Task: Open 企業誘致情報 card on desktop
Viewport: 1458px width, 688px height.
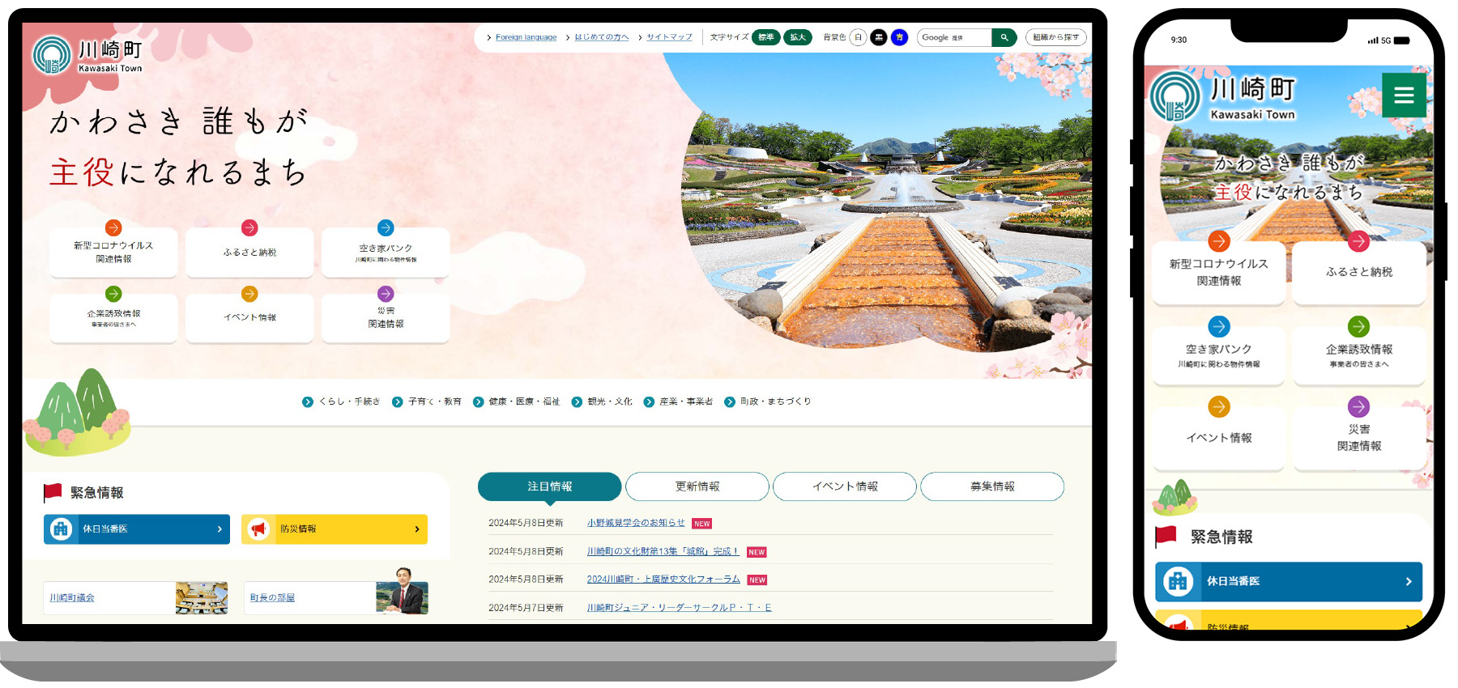Action: coord(113,318)
